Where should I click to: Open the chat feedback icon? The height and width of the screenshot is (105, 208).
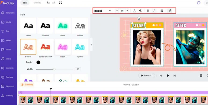click(199, 3)
